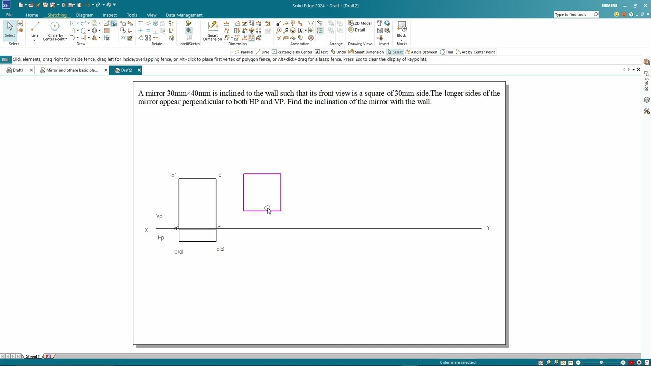
Task: Click the Groups side panel tab
Action: click(647, 81)
